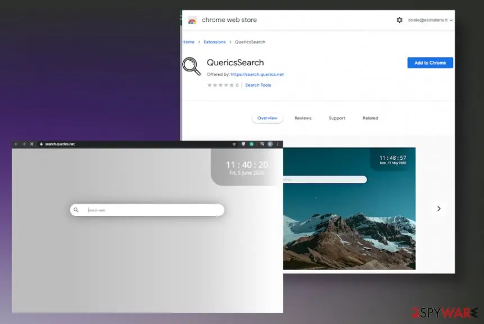Click the chrome web store header title
Screen dimensions: 484x324
click(x=229, y=20)
